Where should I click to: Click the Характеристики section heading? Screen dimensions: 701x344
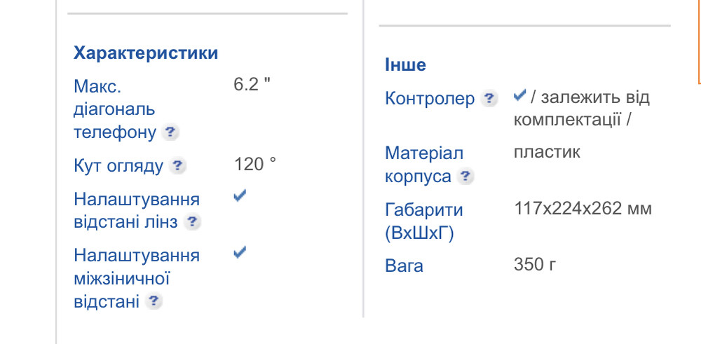pyautogui.click(x=146, y=53)
